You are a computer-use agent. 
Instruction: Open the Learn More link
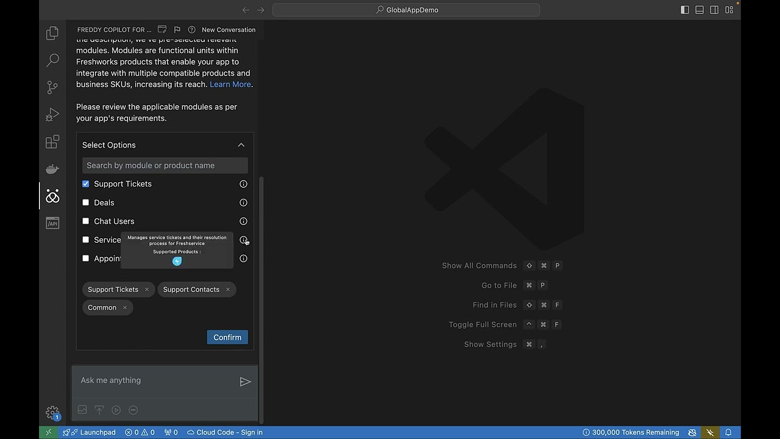(x=230, y=84)
